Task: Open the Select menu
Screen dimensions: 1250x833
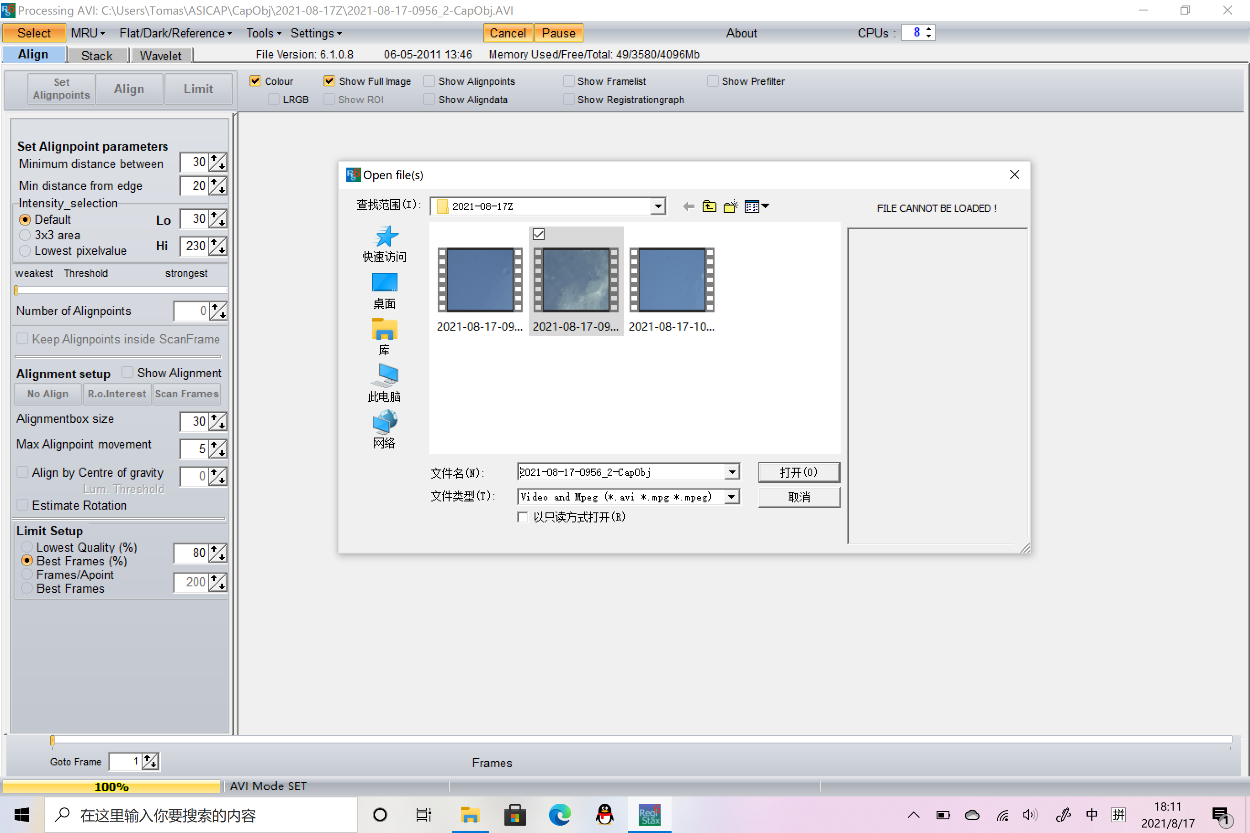Action: [33, 33]
